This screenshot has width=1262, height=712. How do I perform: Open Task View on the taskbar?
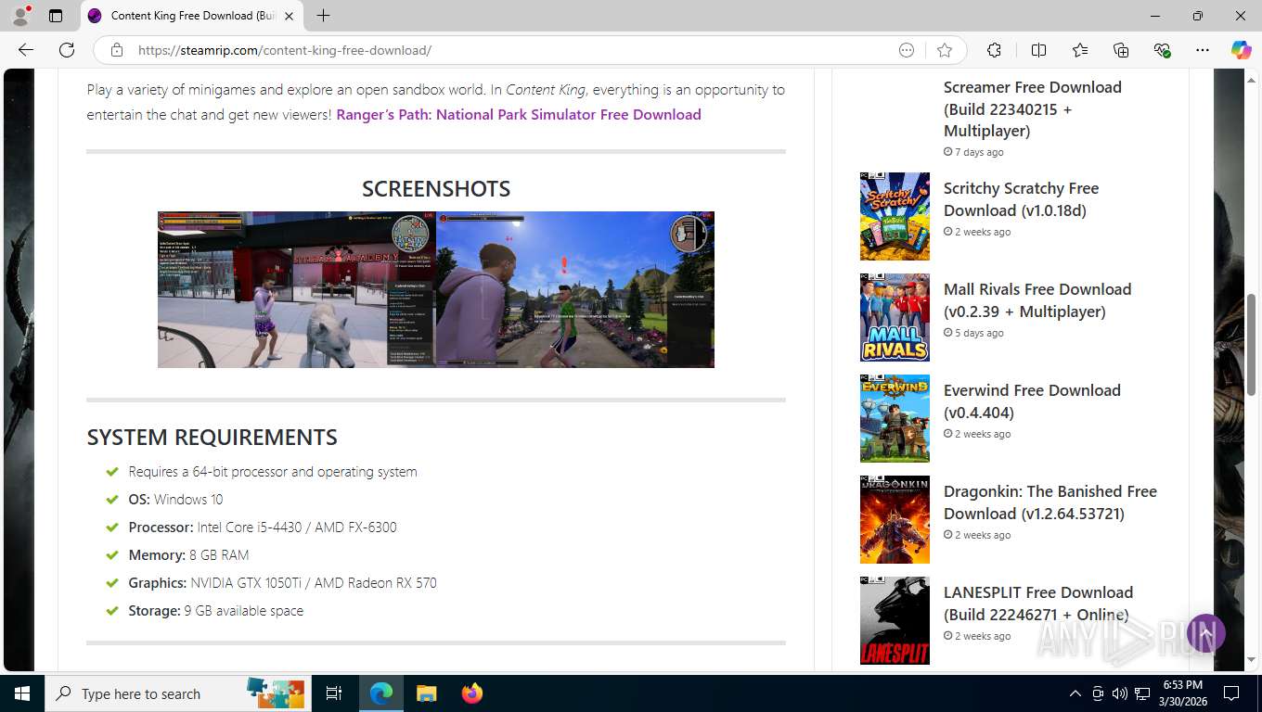pos(334,693)
